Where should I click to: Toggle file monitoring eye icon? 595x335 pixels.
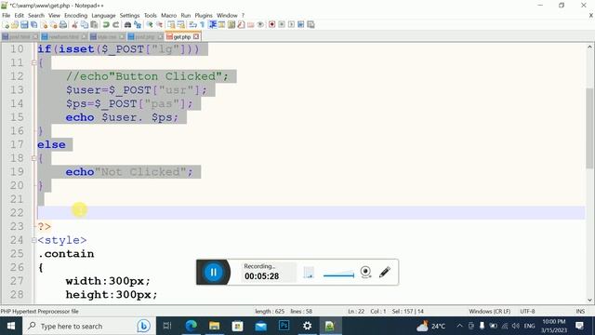tap(260, 25)
